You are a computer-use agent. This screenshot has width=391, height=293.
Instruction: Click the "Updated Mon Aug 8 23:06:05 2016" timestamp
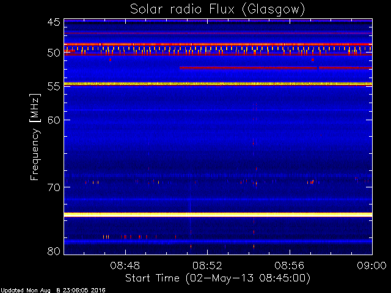(x=53, y=291)
